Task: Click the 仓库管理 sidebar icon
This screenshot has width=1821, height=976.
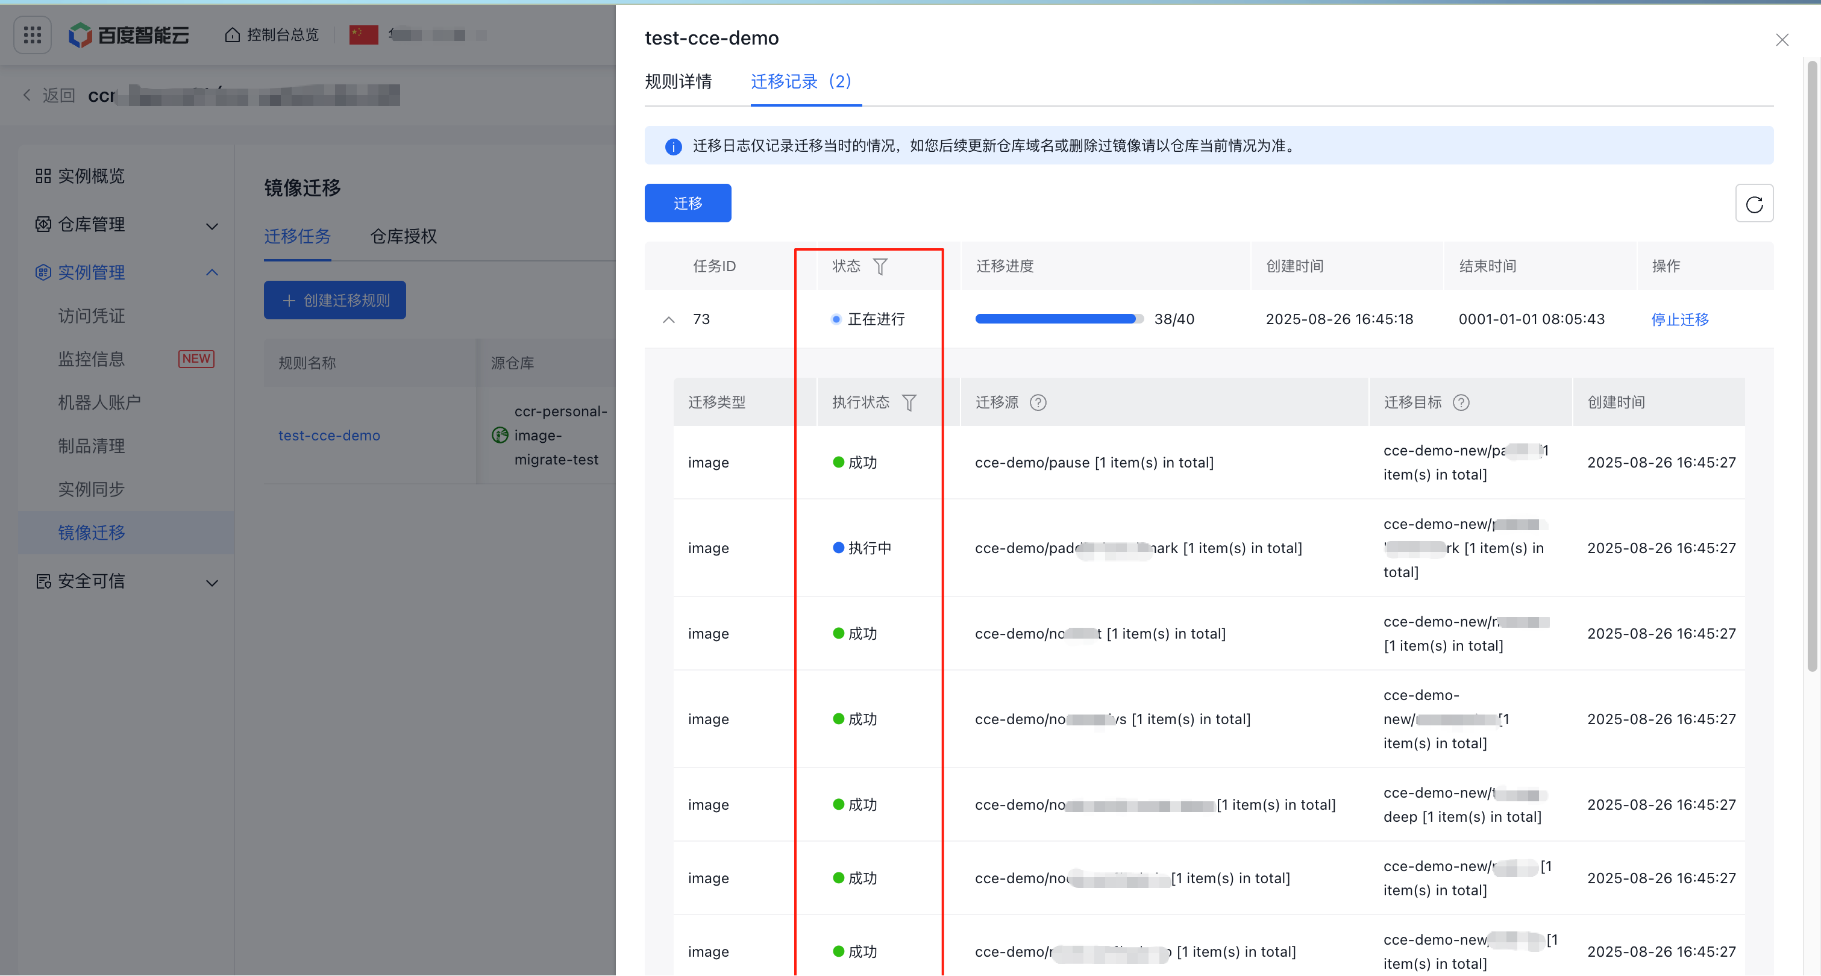Action: [43, 225]
